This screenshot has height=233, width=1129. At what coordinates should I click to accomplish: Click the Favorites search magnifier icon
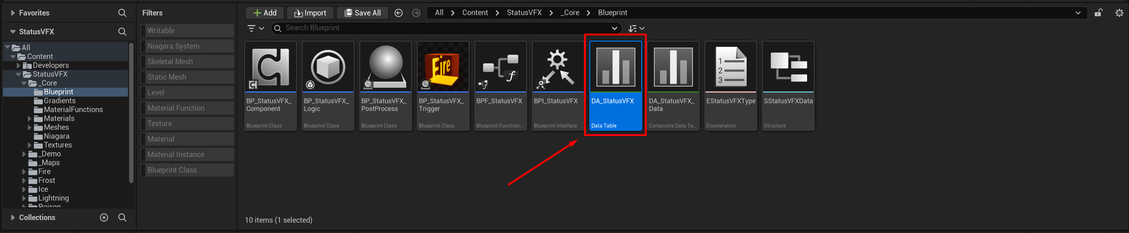click(122, 13)
